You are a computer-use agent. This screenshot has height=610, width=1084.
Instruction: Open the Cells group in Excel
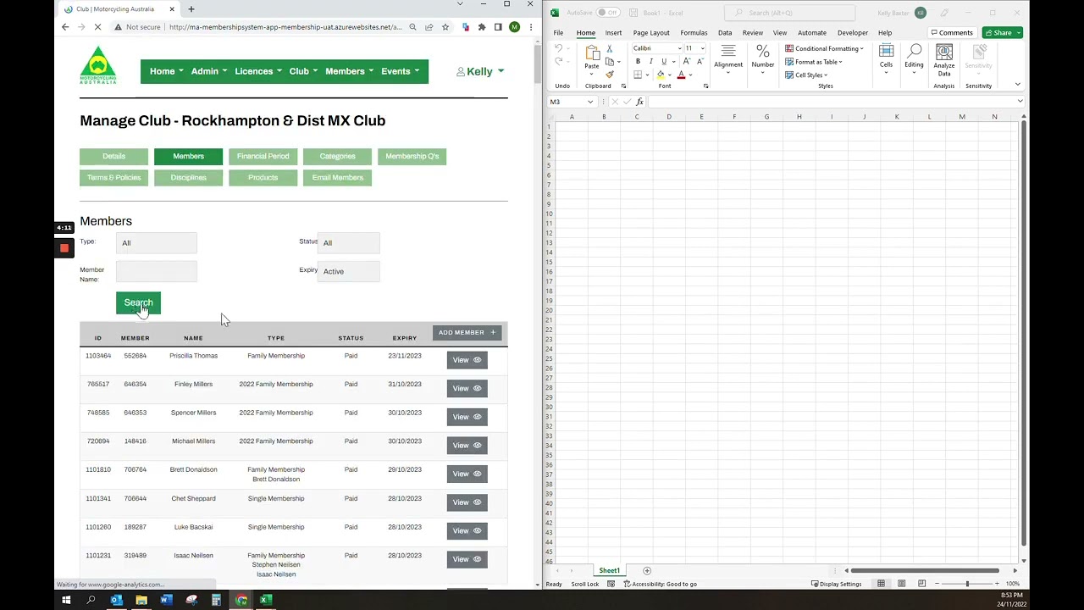[886, 57]
